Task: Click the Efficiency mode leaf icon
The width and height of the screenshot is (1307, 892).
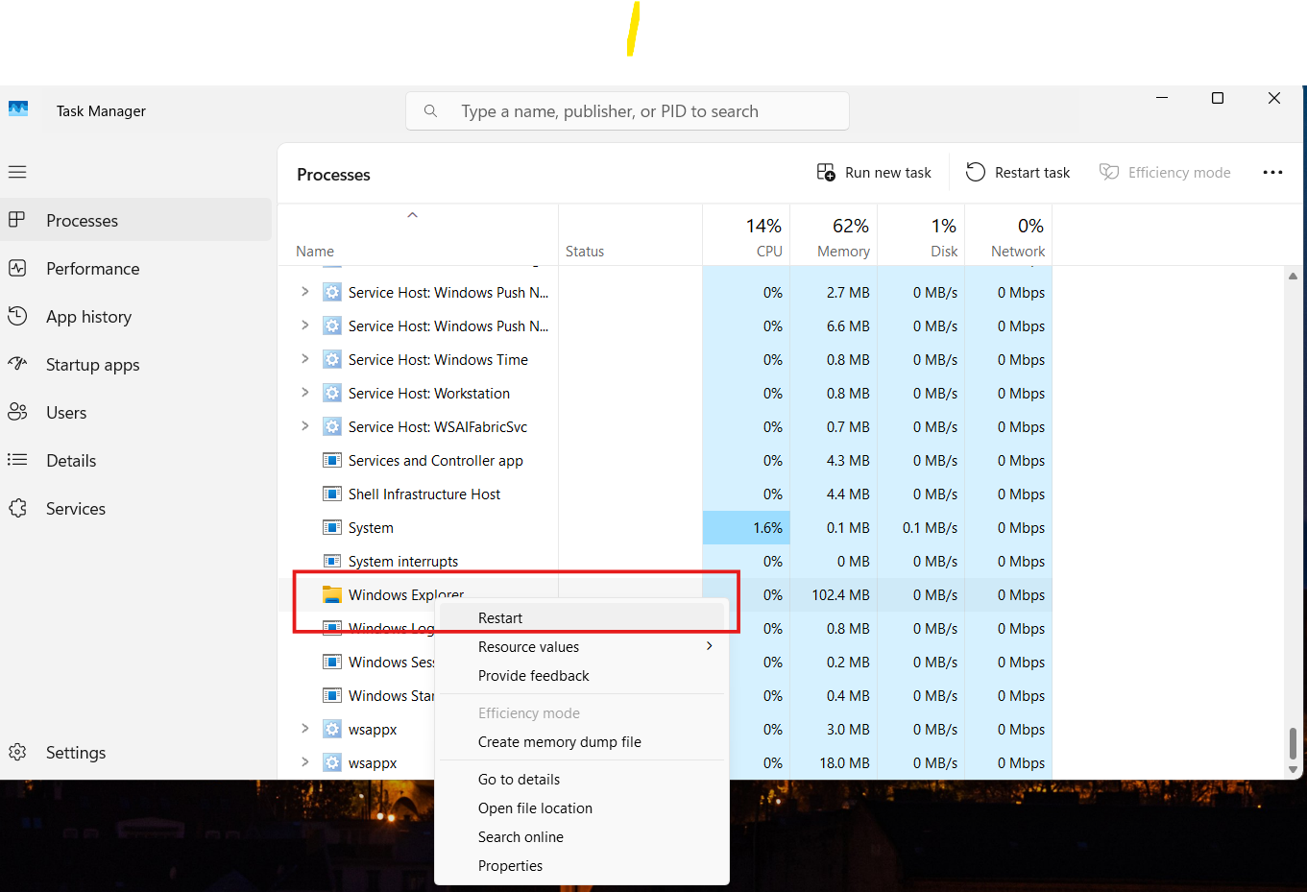Action: click(1109, 172)
